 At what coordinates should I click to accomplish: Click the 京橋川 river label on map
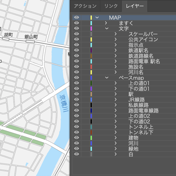tap(64, 103)
